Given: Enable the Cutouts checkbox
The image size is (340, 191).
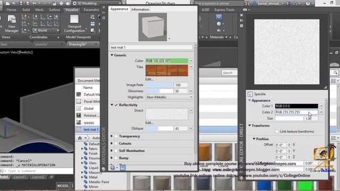Looking at the screenshot, I should [116, 143].
